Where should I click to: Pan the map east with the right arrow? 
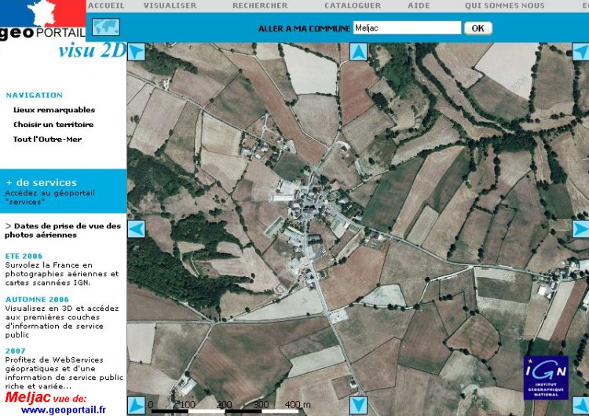[581, 228]
